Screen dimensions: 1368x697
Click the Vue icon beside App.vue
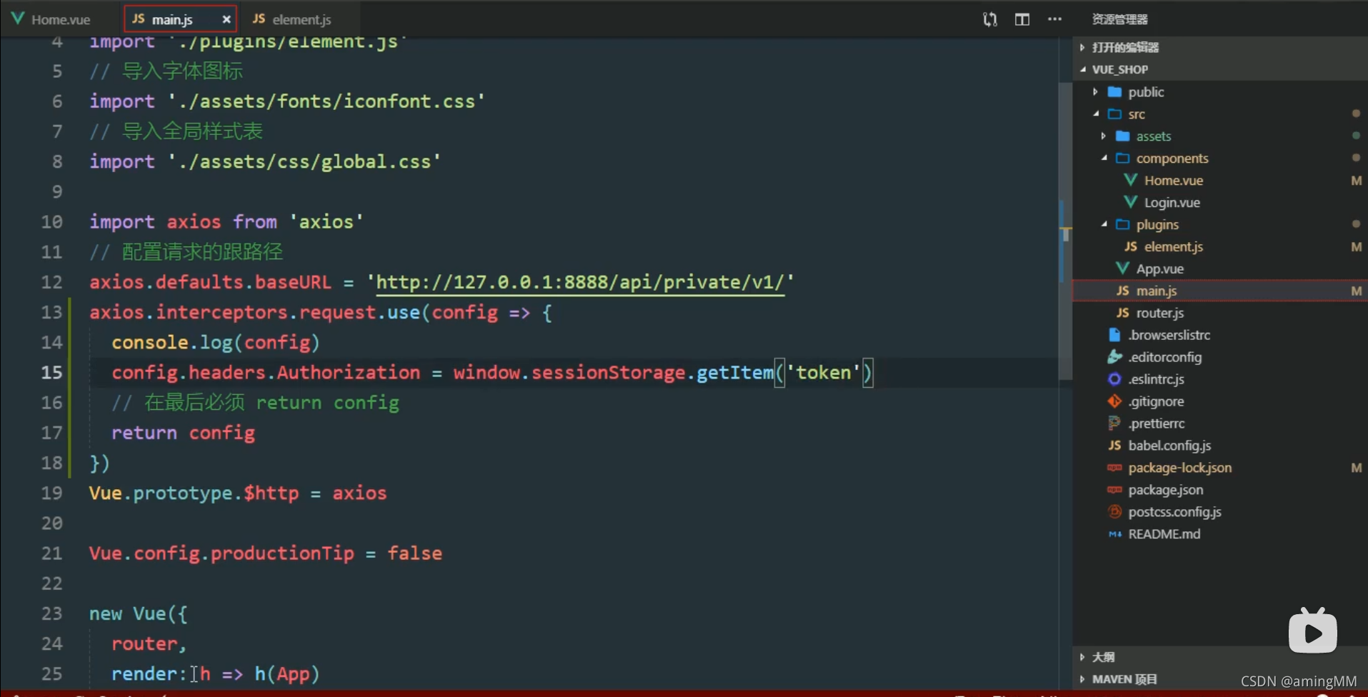[1122, 269]
